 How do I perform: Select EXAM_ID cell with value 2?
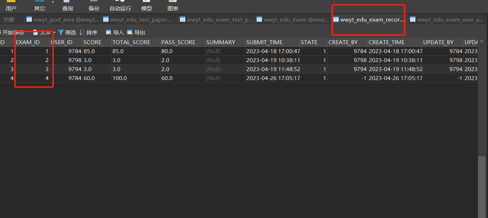click(32, 60)
